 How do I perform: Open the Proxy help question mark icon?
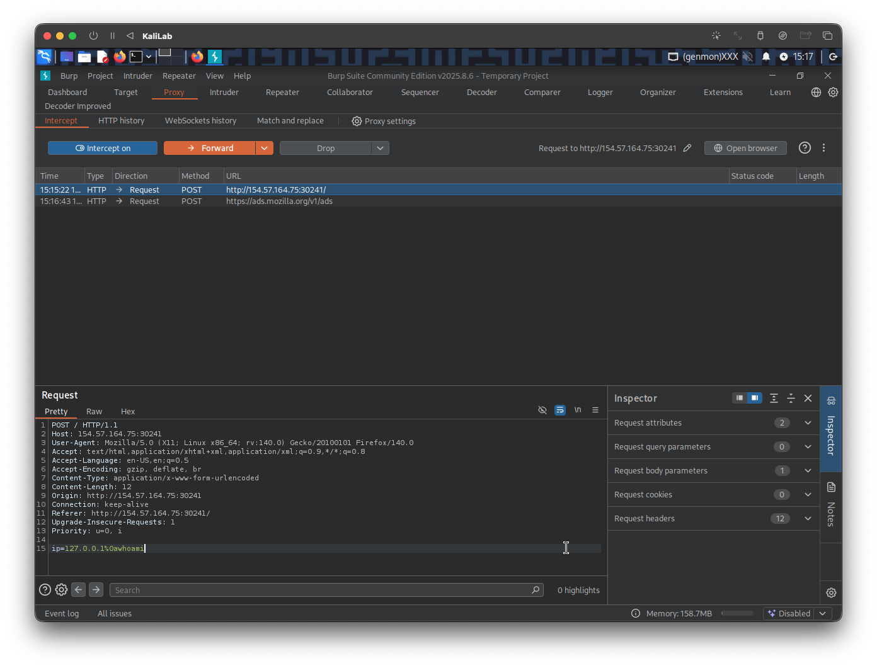pyautogui.click(x=805, y=148)
